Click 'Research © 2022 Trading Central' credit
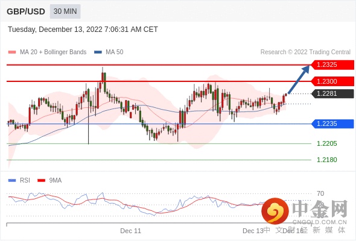The image size is (356, 241). click(x=305, y=52)
